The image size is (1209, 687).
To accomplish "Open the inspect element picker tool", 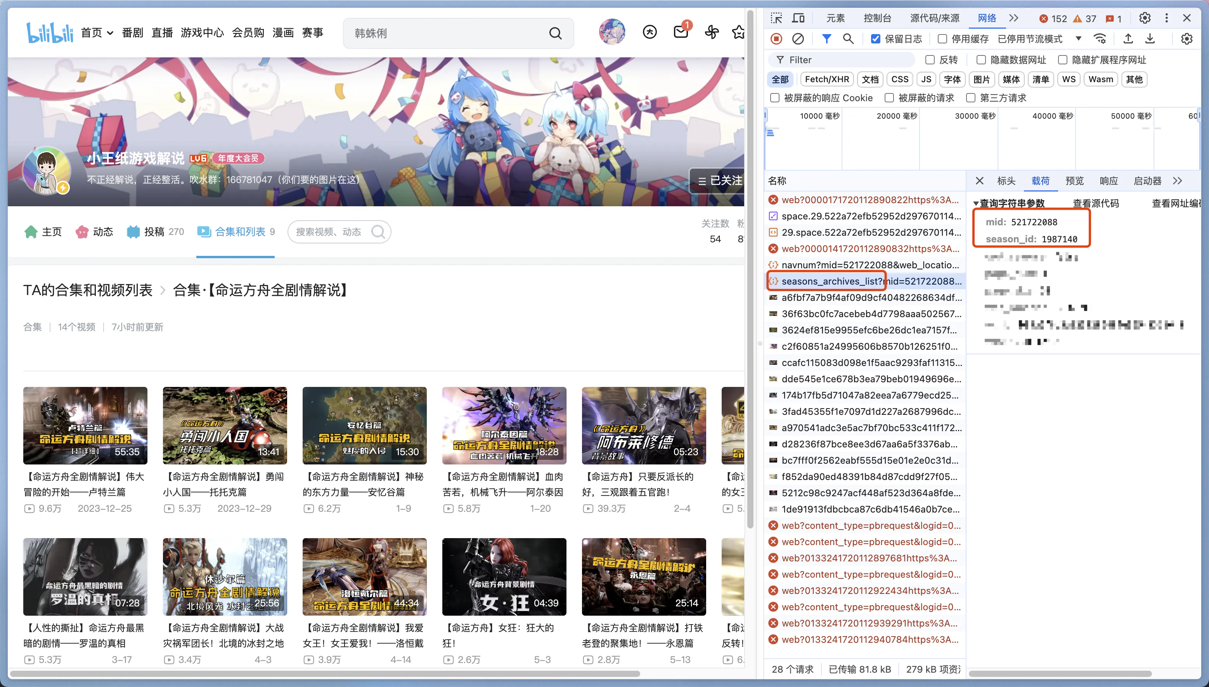I will [x=776, y=18].
